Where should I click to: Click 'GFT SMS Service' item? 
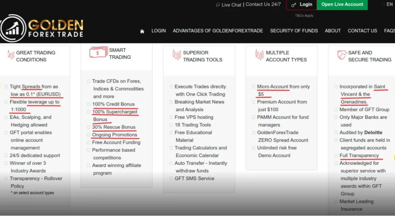(195, 179)
